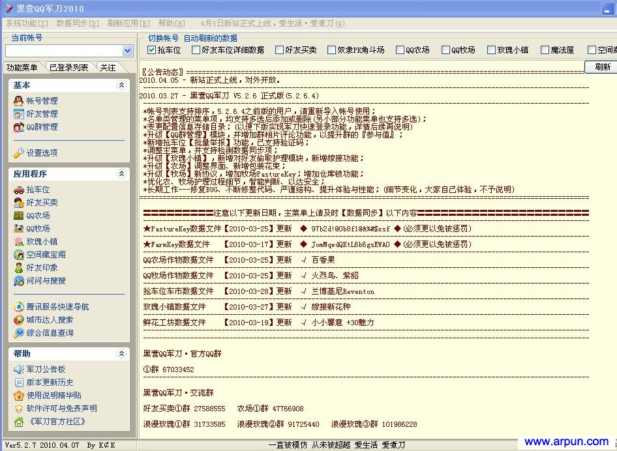Launch 抢车位 car icon
The width and height of the screenshot is (617, 451).
tap(18, 190)
